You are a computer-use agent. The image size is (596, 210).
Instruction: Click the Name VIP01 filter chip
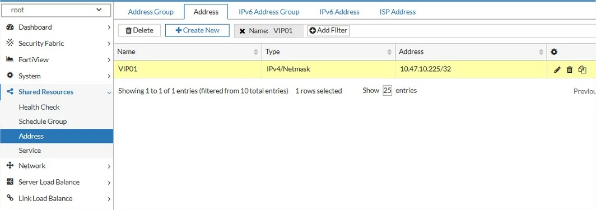pyautogui.click(x=269, y=31)
